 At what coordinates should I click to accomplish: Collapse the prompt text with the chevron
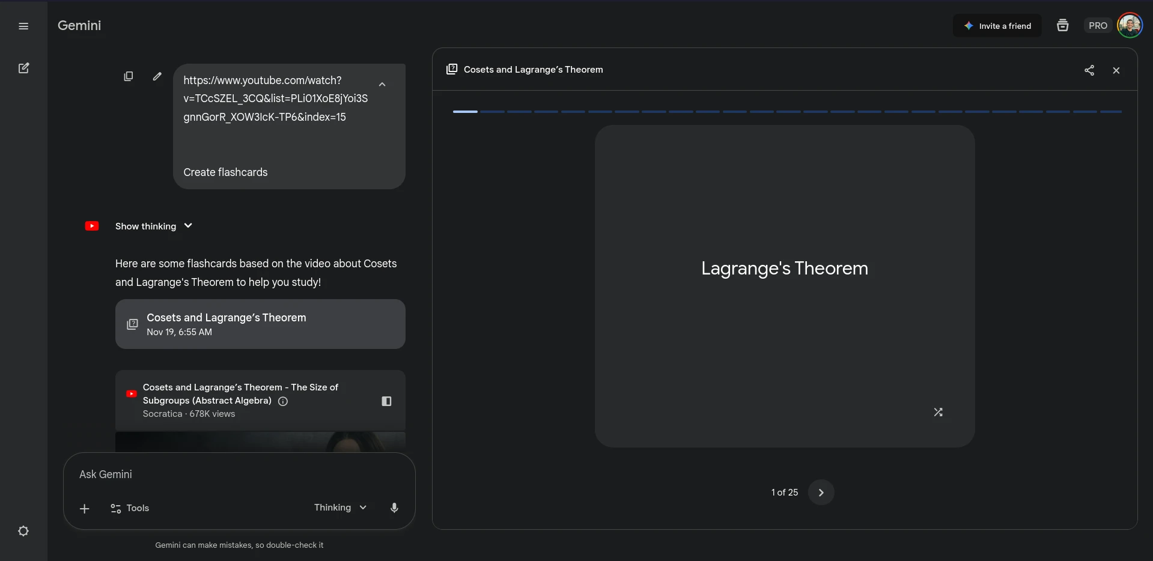[382, 85]
